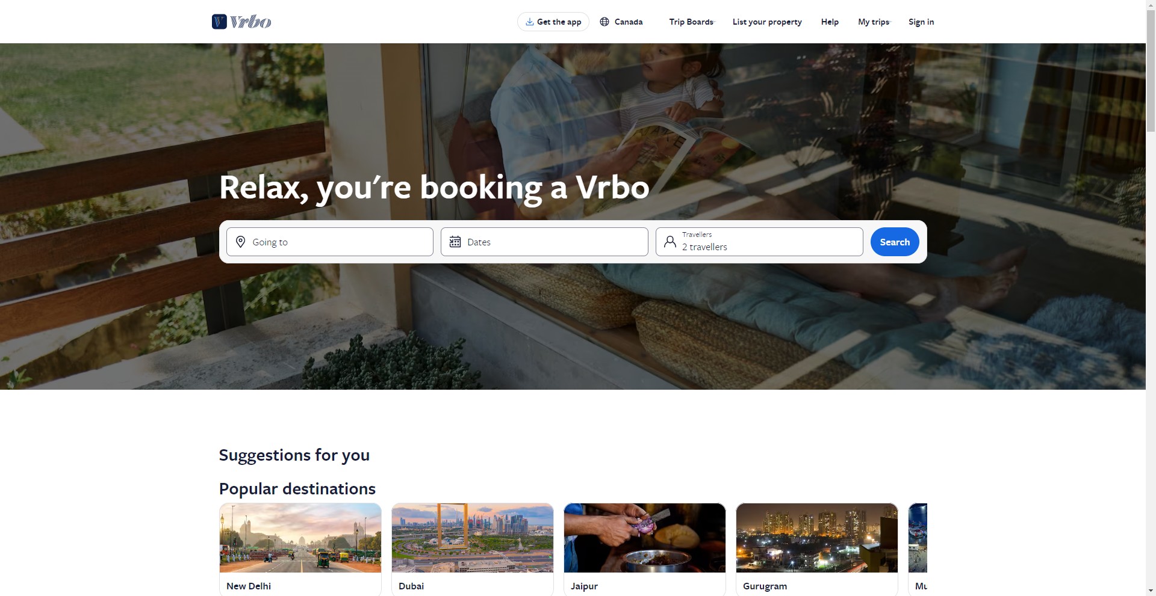Viewport: 1156px width, 596px height.
Task: Open Trip Boards in the header
Action: tap(691, 22)
